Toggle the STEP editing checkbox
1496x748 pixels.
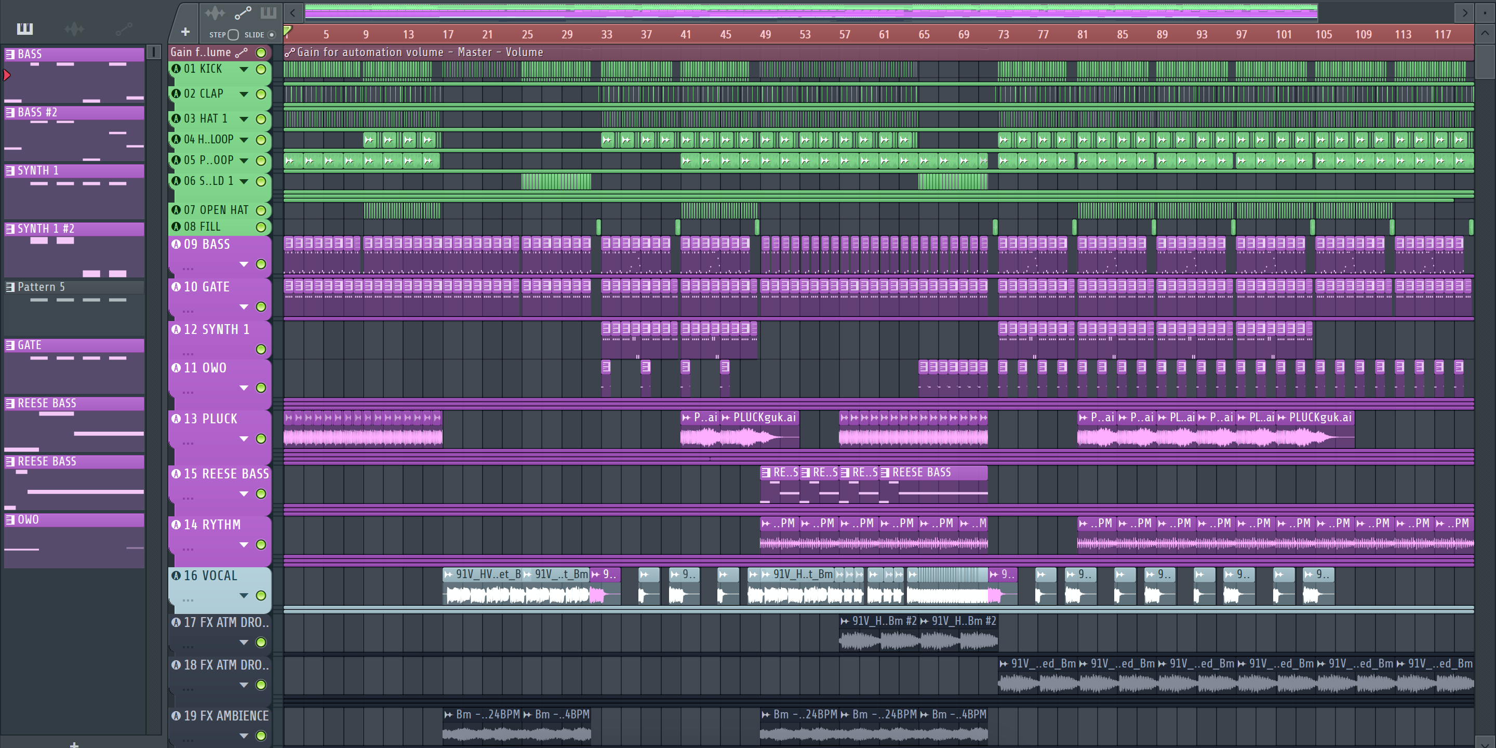tap(233, 35)
